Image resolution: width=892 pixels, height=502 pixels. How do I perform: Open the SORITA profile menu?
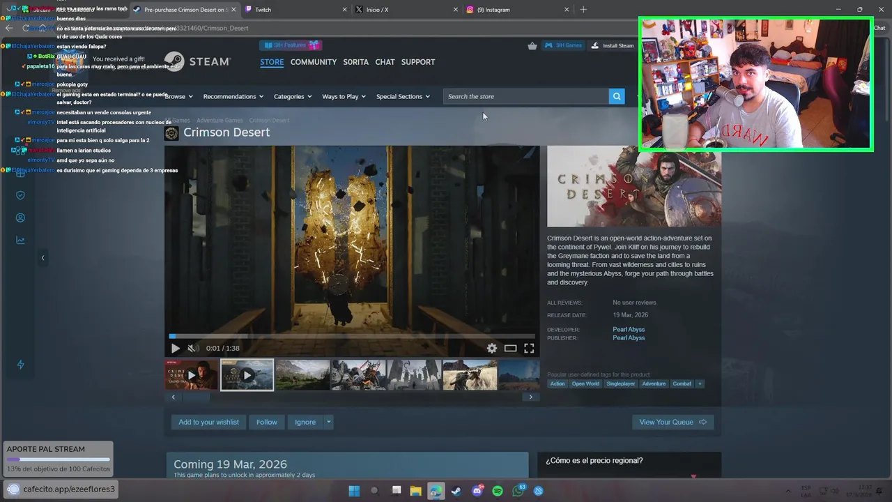click(x=355, y=62)
